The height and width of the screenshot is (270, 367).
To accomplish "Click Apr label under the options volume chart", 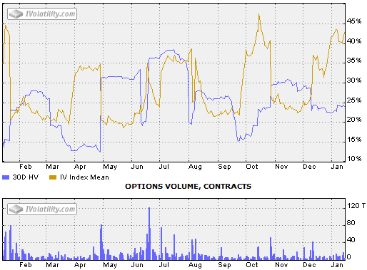I will [x=80, y=265].
